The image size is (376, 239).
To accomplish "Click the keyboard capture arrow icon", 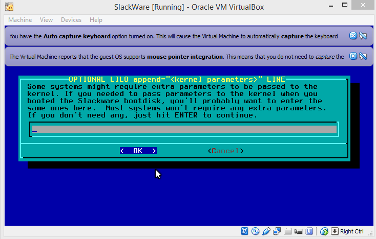I will point(335,231).
